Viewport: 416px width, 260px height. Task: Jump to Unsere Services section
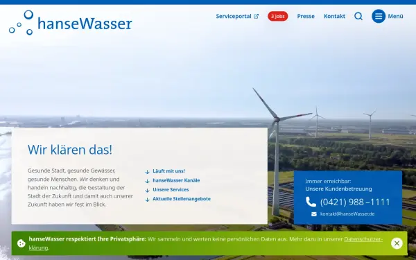pos(171,190)
